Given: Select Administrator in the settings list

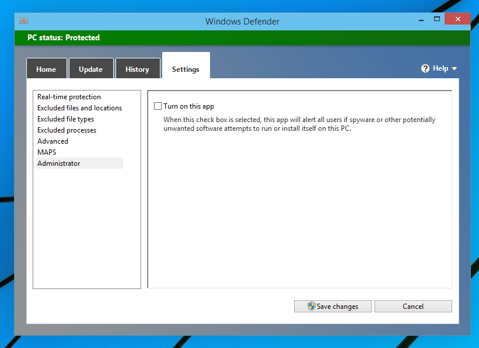Looking at the screenshot, I should 79,163.
